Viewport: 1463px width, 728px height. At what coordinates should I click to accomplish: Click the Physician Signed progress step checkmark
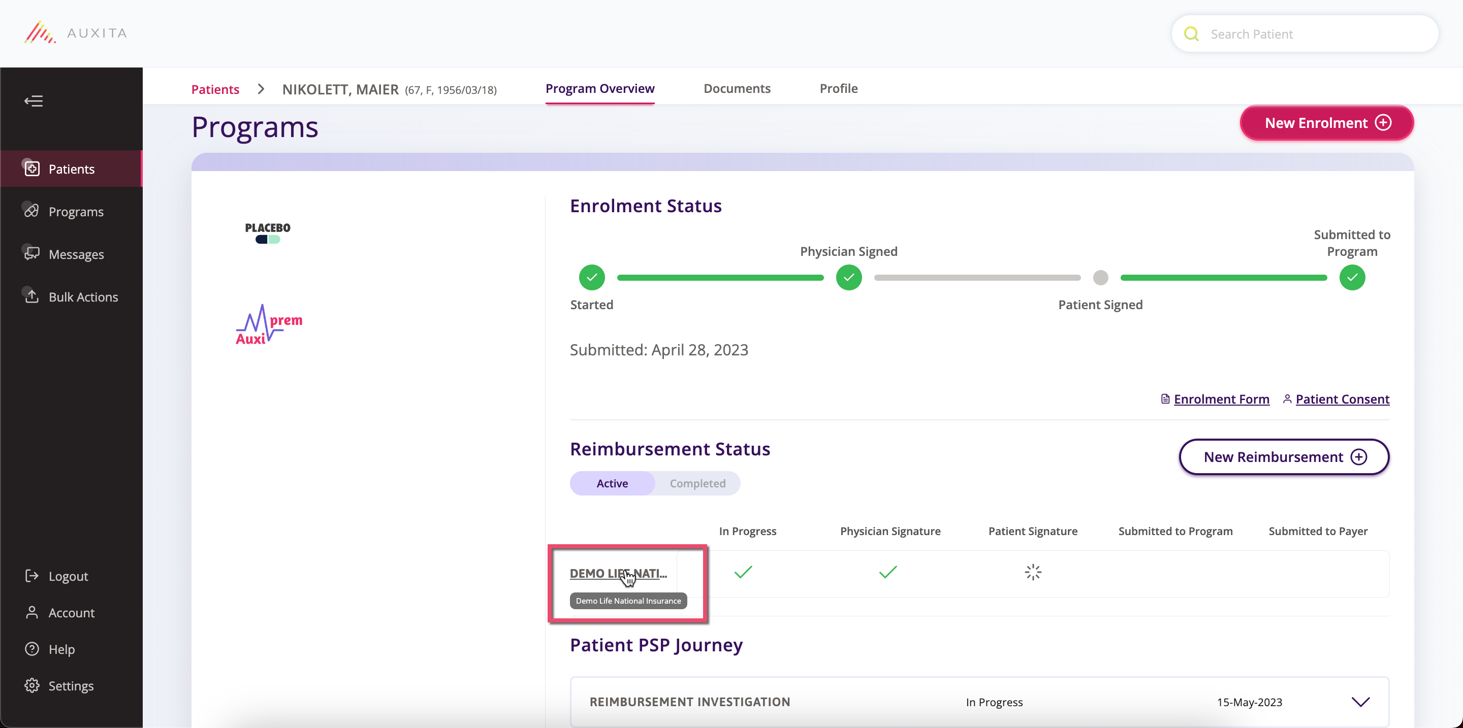pyautogui.click(x=848, y=278)
